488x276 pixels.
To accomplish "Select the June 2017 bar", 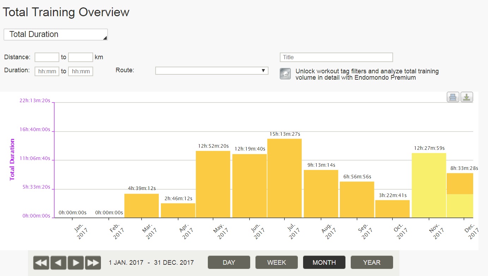I will pos(249,186).
